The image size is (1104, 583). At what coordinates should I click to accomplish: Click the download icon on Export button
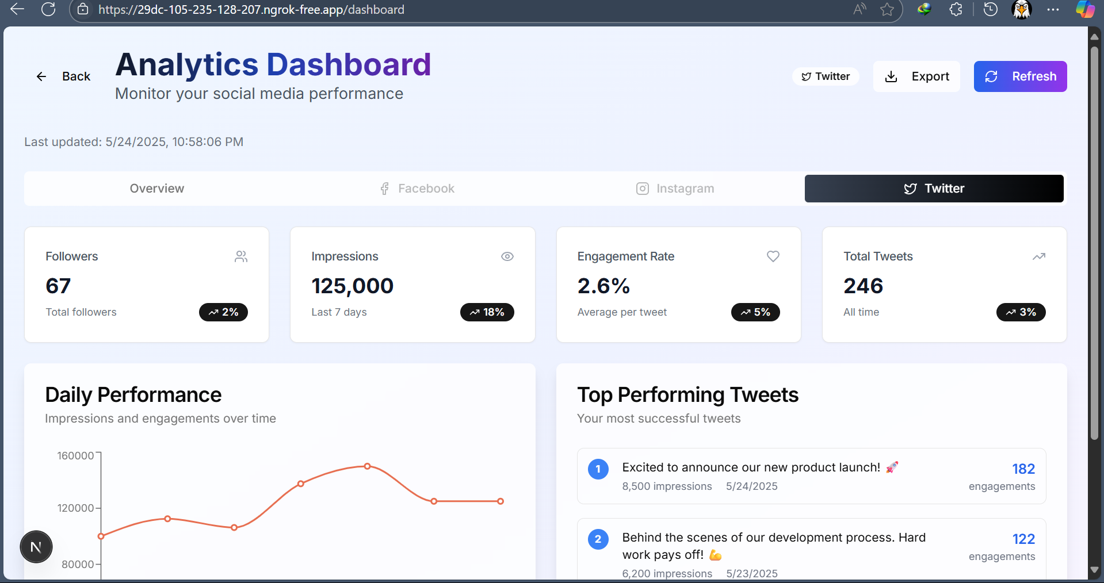click(x=891, y=76)
